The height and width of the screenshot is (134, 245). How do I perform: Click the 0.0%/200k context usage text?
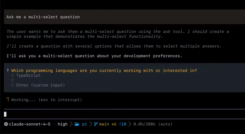point(144,124)
